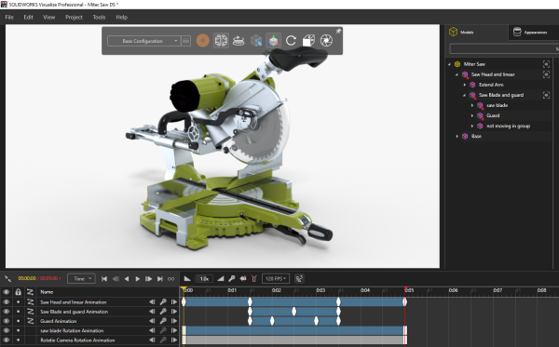Toggle the lock column header in timeline
Viewport: 559px width, 347px height.
click(19, 292)
